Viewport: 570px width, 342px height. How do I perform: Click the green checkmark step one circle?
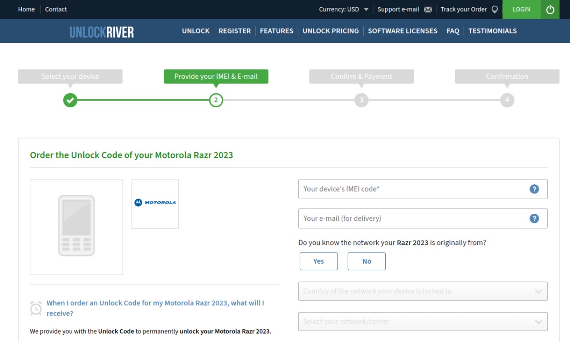coord(70,100)
